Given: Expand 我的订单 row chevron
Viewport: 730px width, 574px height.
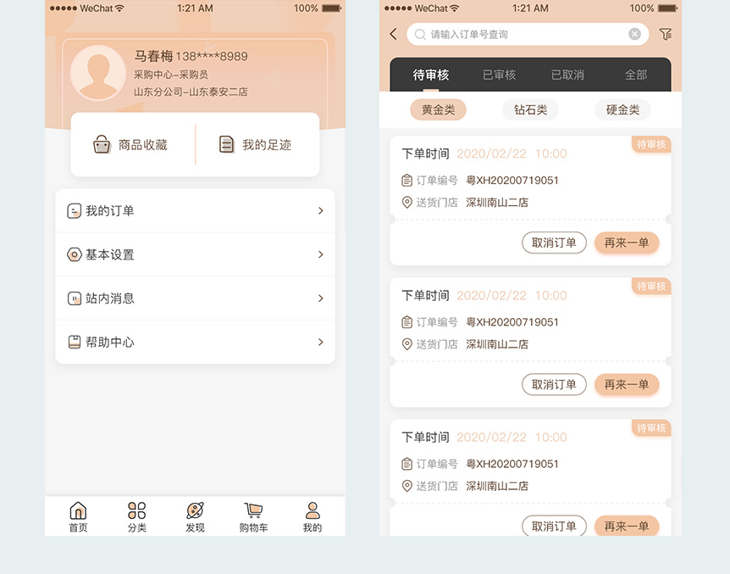Looking at the screenshot, I should pyautogui.click(x=320, y=211).
